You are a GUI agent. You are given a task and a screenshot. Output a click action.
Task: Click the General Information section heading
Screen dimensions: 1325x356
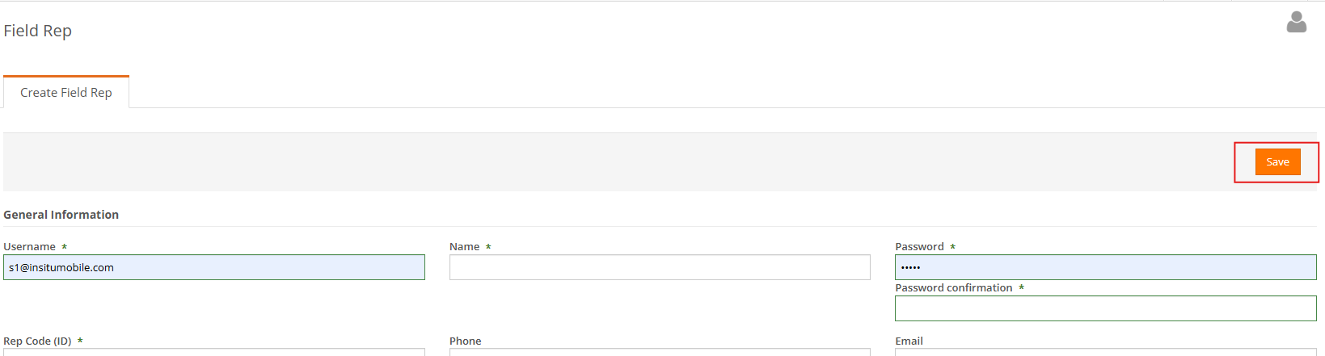click(61, 215)
